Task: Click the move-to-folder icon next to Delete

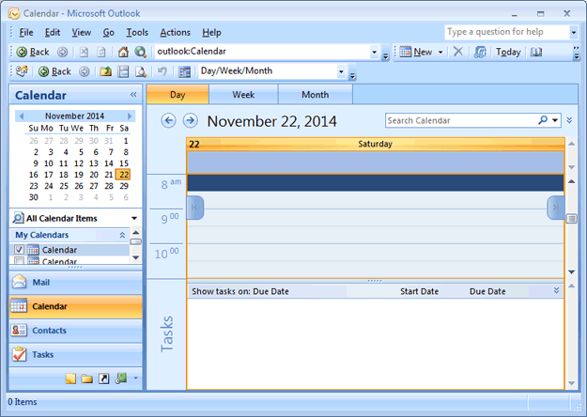Action: (x=480, y=52)
